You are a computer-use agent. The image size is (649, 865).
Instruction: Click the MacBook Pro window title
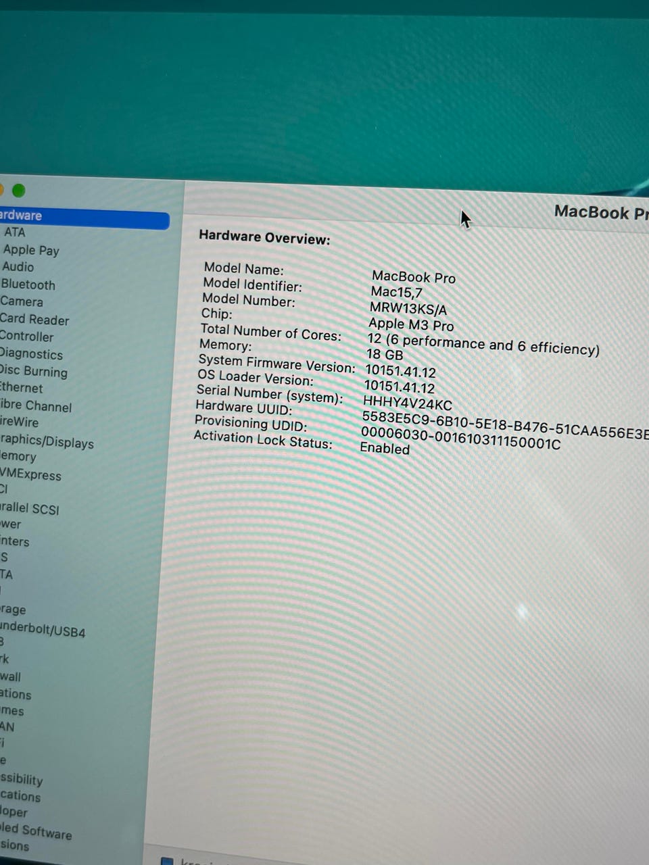pyautogui.click(x=601, y=212)
